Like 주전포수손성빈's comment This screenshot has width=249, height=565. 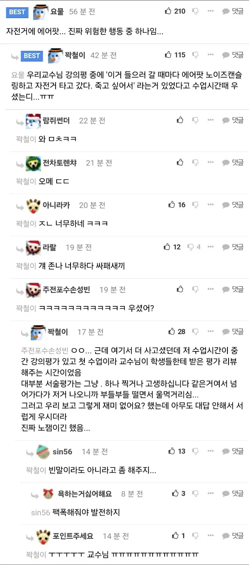click(180, 289)
